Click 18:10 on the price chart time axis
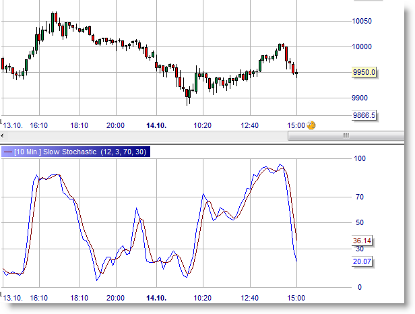 tap(79, 125)
